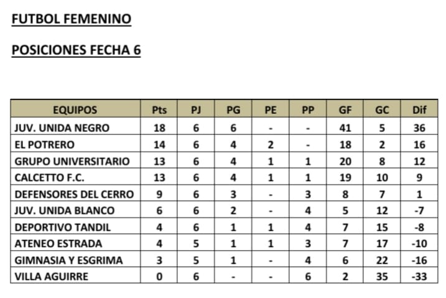Select the GRUPO UNIVERSITARIO row name
The image size is (446, 298).
pos(72,161)
